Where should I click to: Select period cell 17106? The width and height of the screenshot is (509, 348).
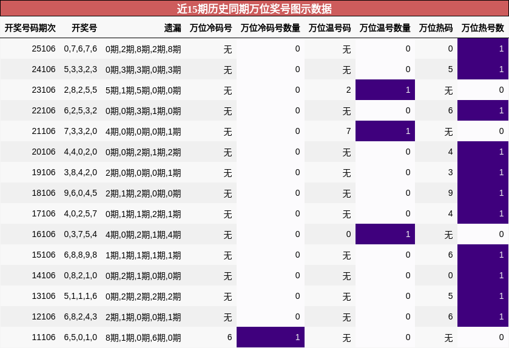pos(44,213)
